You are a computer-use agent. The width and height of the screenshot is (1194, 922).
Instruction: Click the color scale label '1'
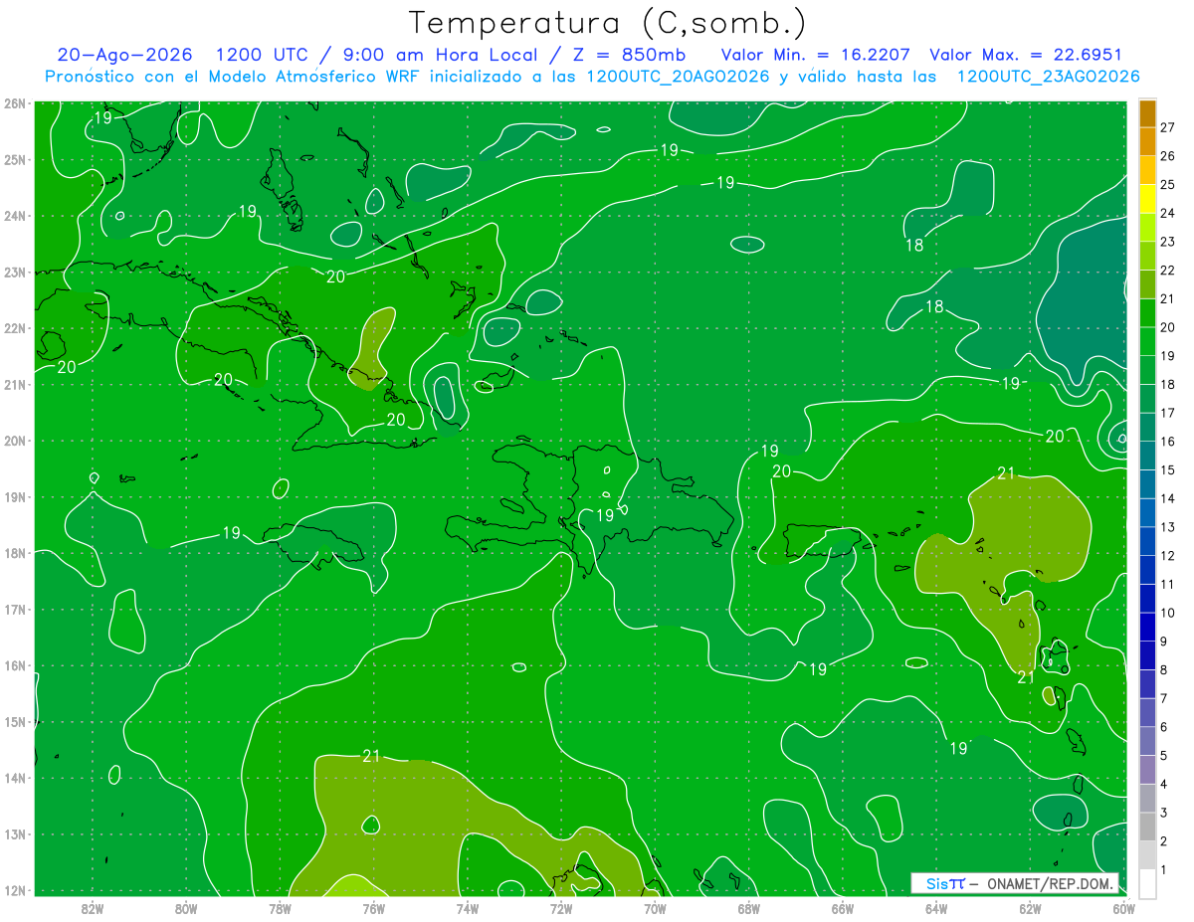pos(1164,870)
